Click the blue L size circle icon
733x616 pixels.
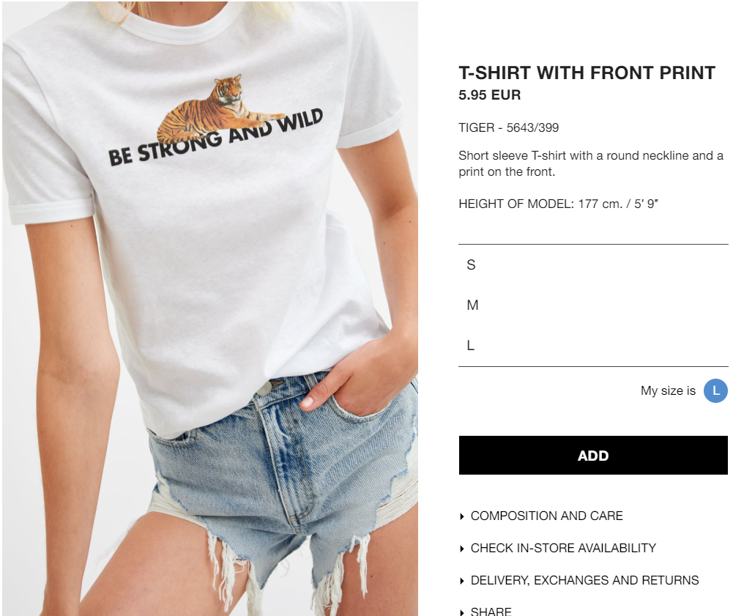coord(715,390)
